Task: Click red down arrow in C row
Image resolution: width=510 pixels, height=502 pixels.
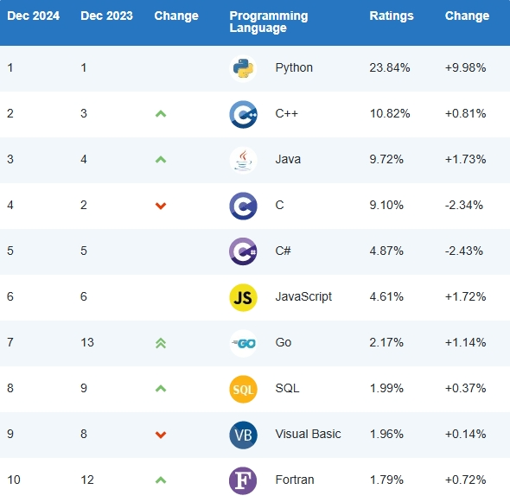Action: (161, 206)
